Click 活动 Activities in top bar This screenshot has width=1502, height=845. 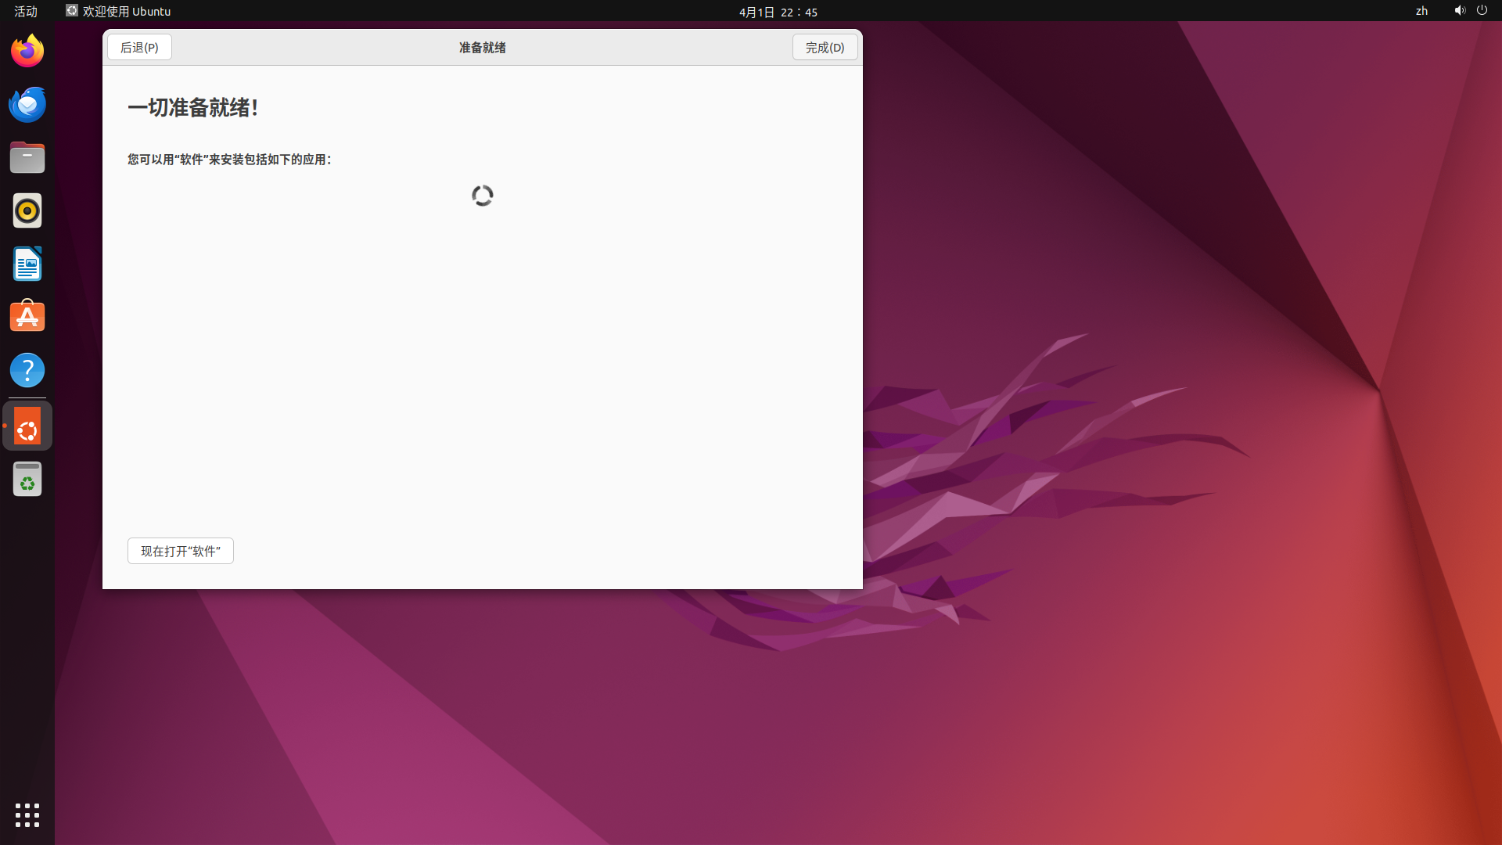pyautogui.click(x=26, y=11)
